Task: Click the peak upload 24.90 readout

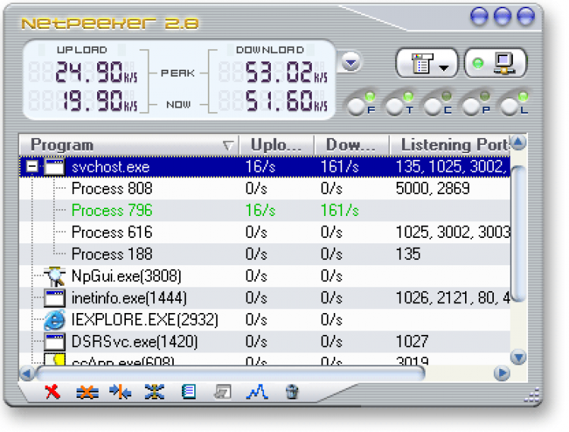Action: (96, 72)
